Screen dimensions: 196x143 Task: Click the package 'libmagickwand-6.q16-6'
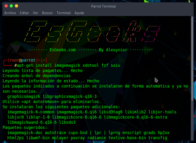point(32,122)
